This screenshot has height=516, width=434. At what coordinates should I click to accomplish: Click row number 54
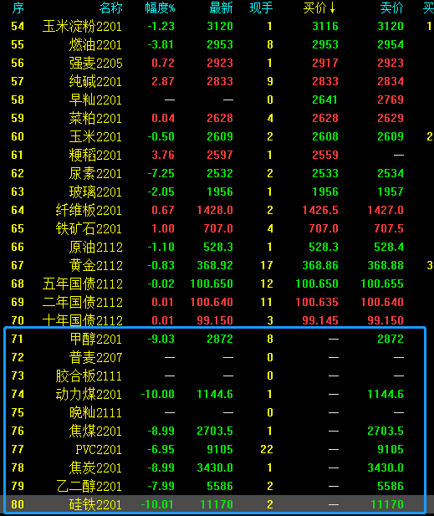point(18,26)
